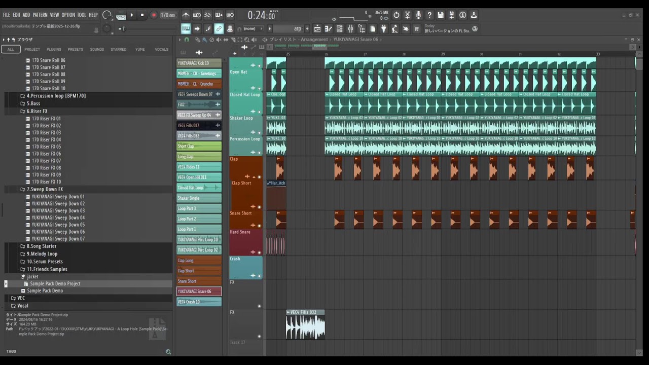Select the Slice tool in playlist toolbar
The image size is (649, 365).
(233, 40)
